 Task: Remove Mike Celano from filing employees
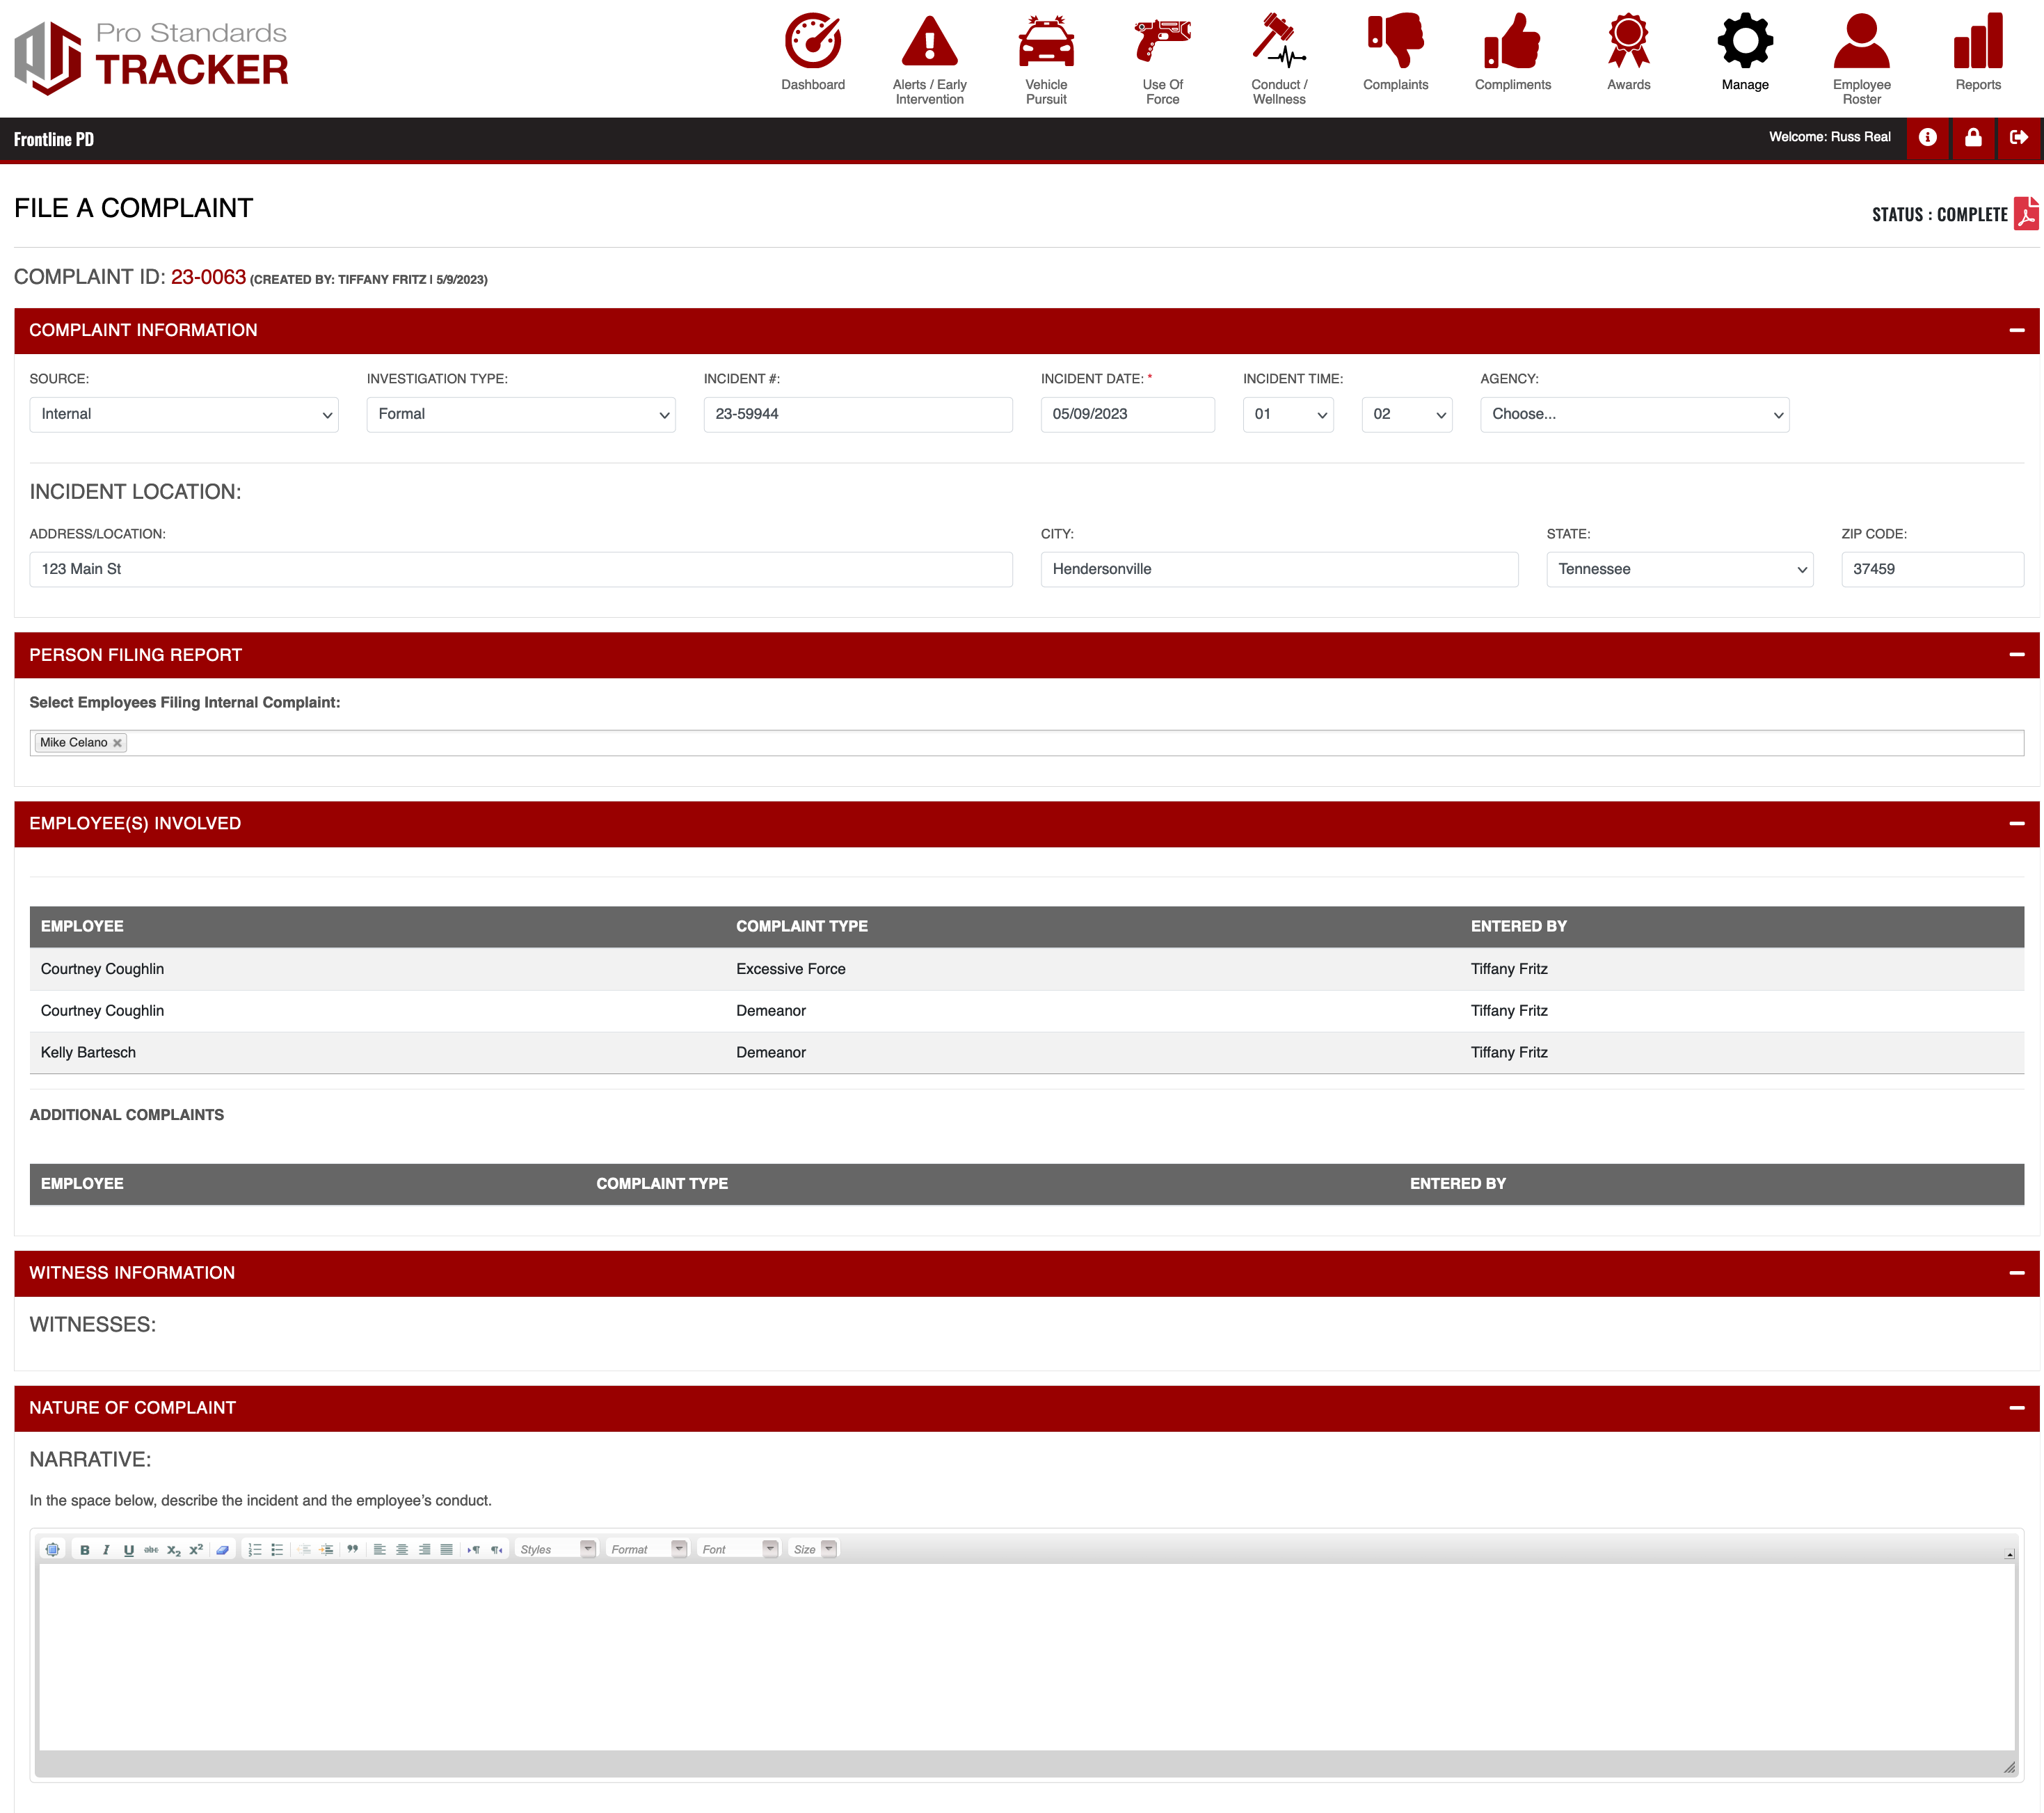pos(117,743)
